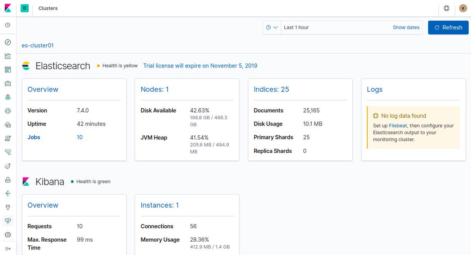
Task: Open the es-cluster01 cluster link
Action: (38, 46)
